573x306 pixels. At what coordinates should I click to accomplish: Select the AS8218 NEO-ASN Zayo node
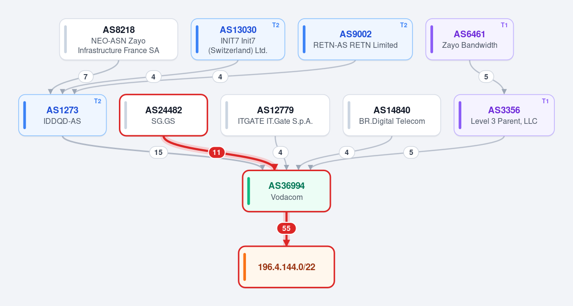(118, 39)
